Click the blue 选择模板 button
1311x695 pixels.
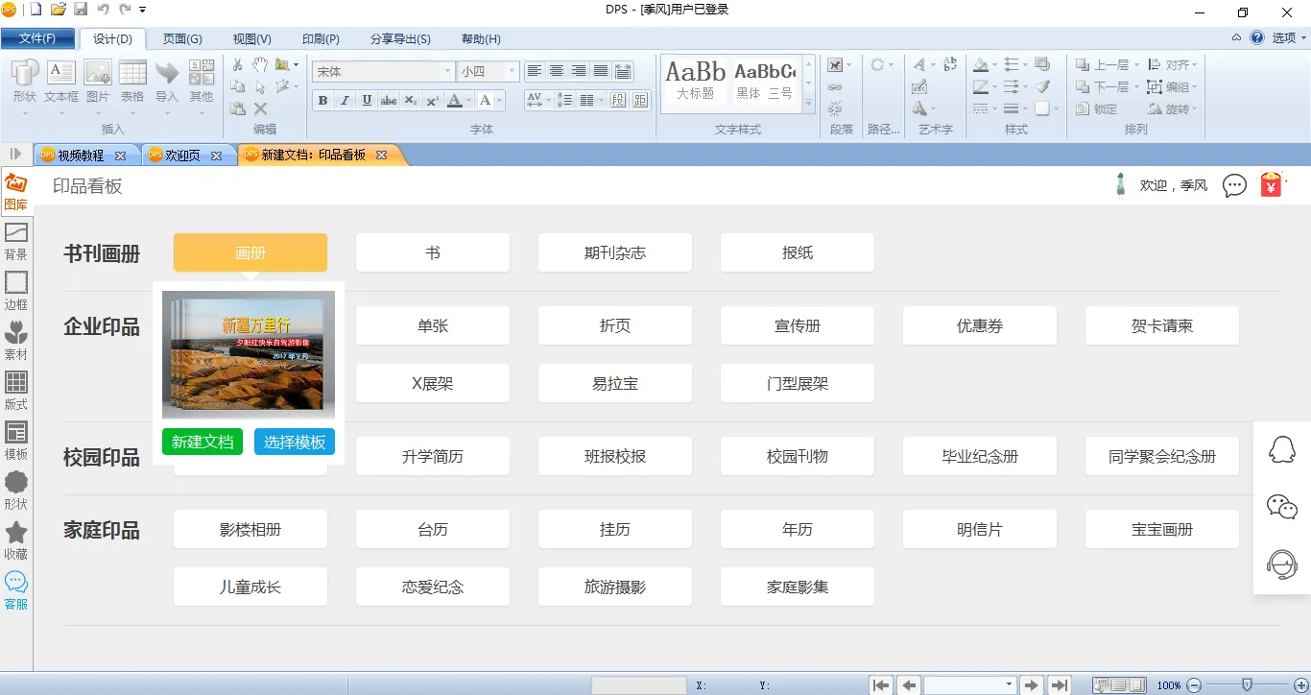click(x=295, y=442)
